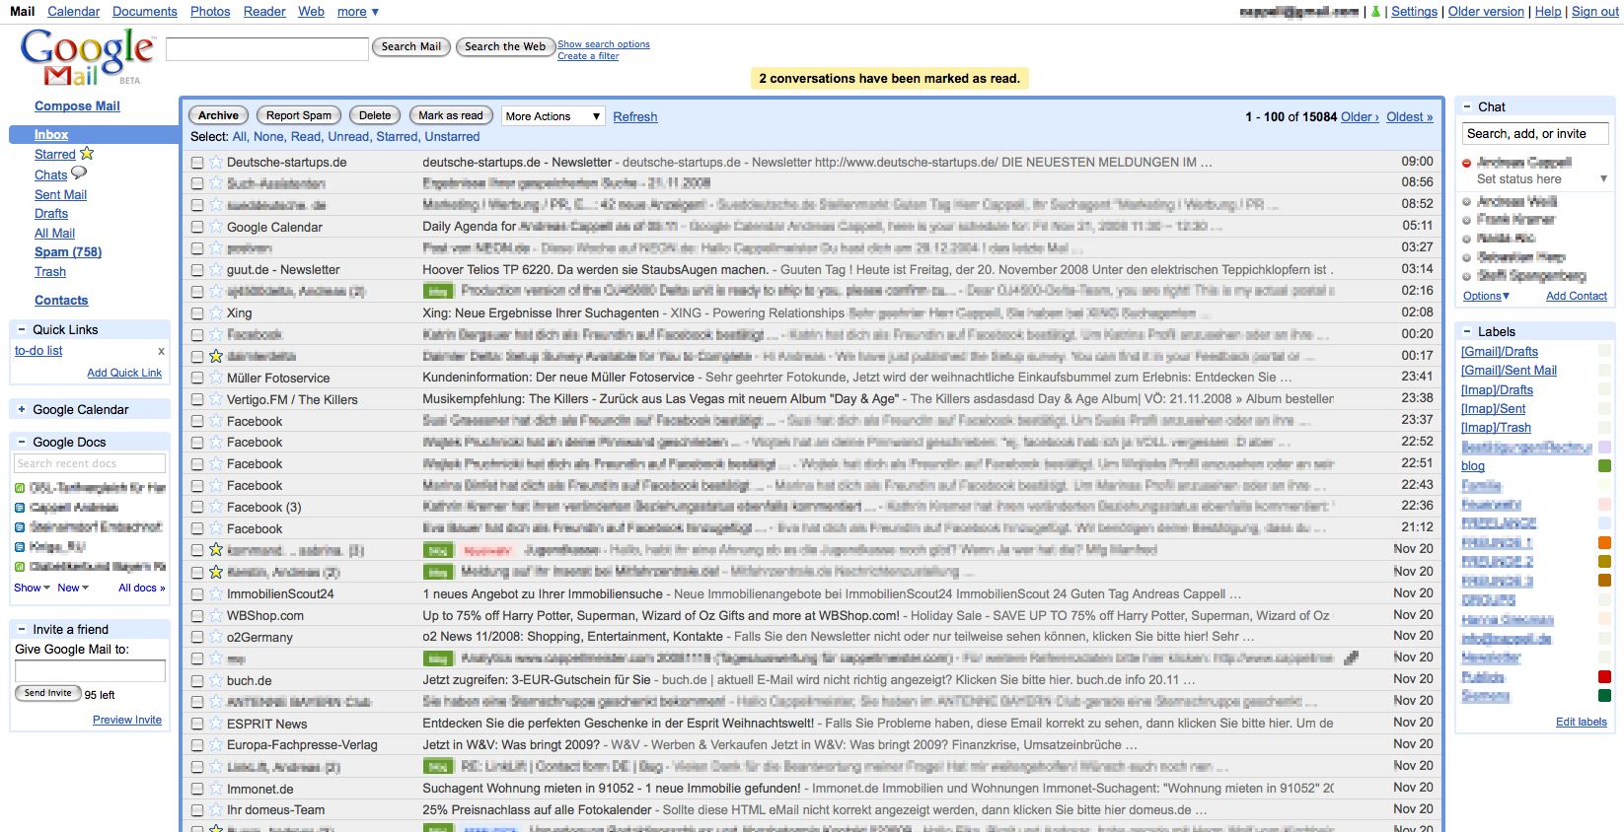Check the Xing email checkbox
Screen dimensions: 1624x832
(197, 313)
